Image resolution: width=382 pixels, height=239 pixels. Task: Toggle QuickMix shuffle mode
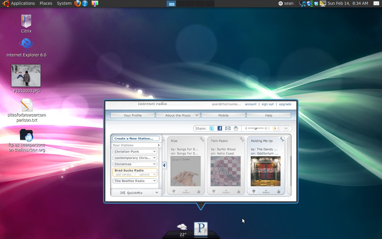(x=131, y=193)
